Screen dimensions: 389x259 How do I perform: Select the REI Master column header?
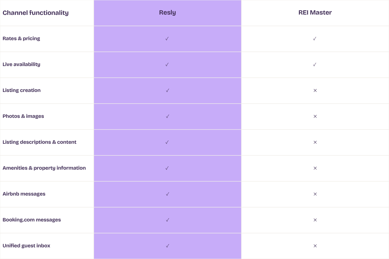coord(315,13)
